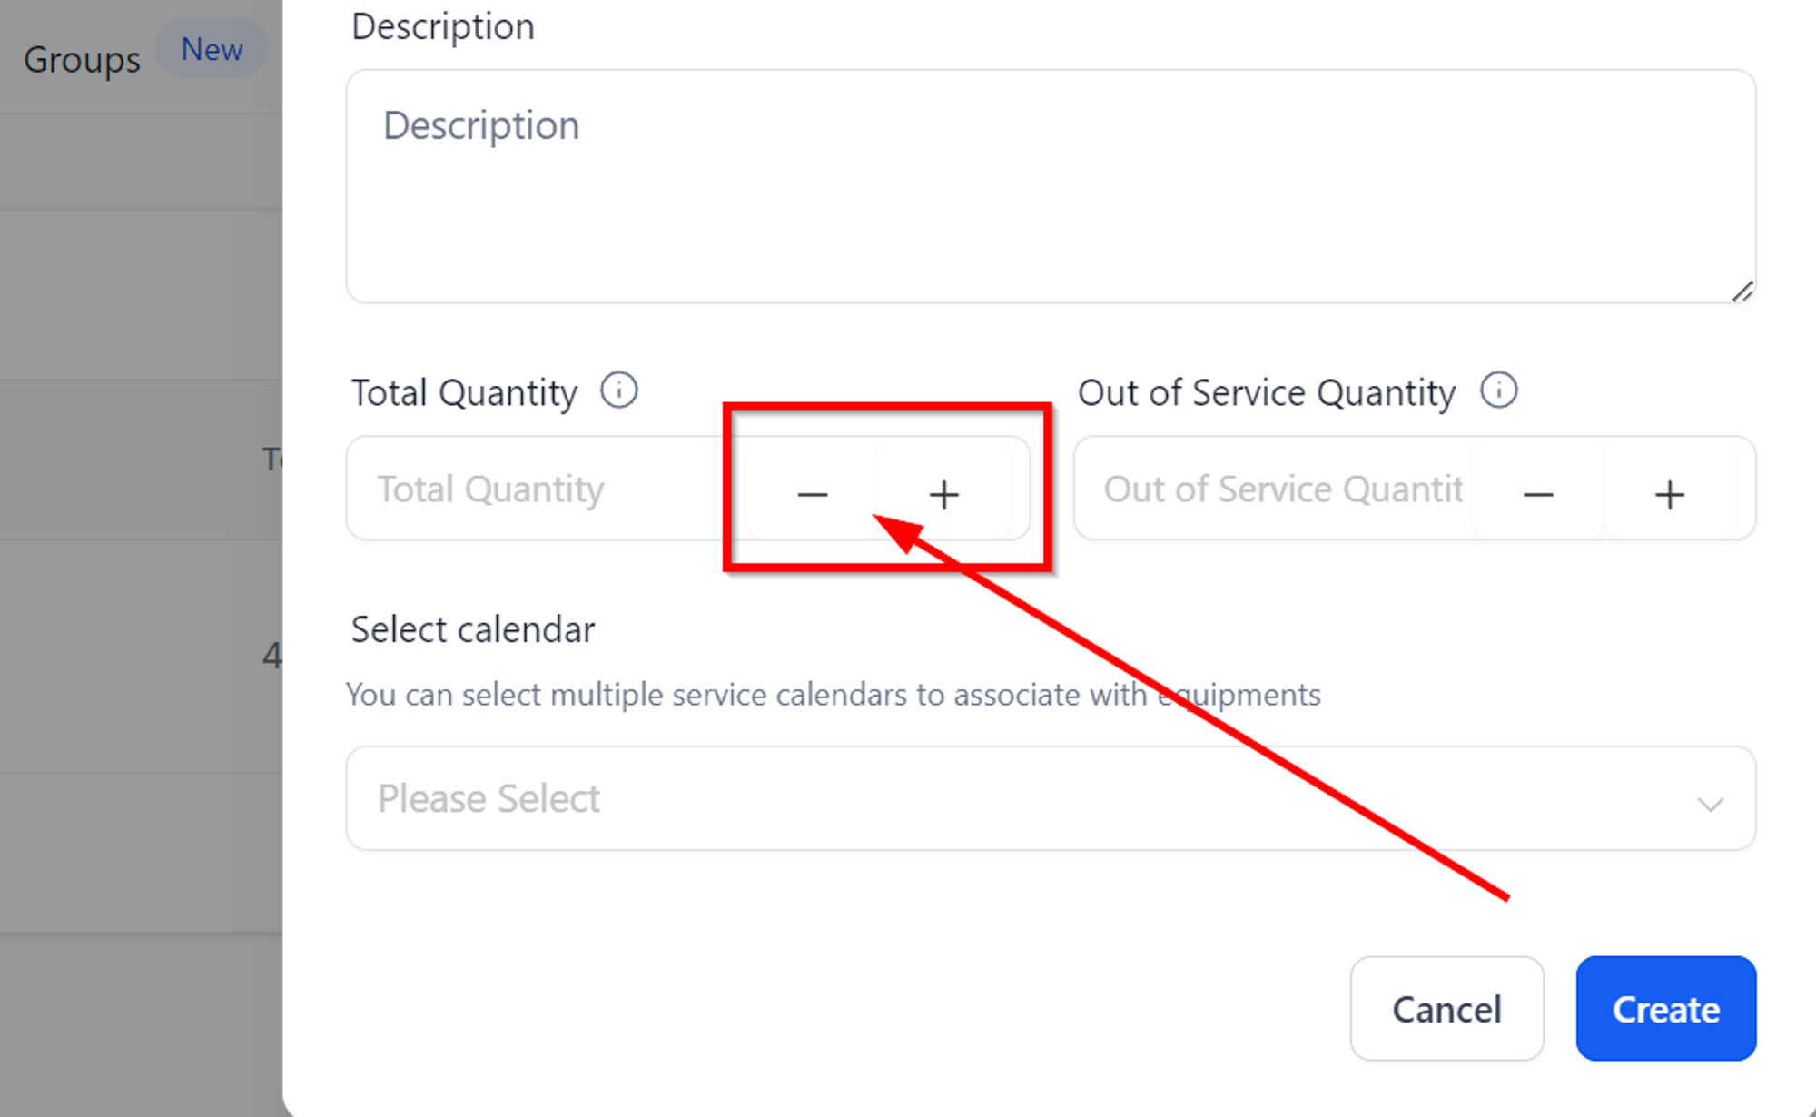1816x1117 pixels.
Task: Decrease Total Quantity with the minus button
Action: coord(813,494)
